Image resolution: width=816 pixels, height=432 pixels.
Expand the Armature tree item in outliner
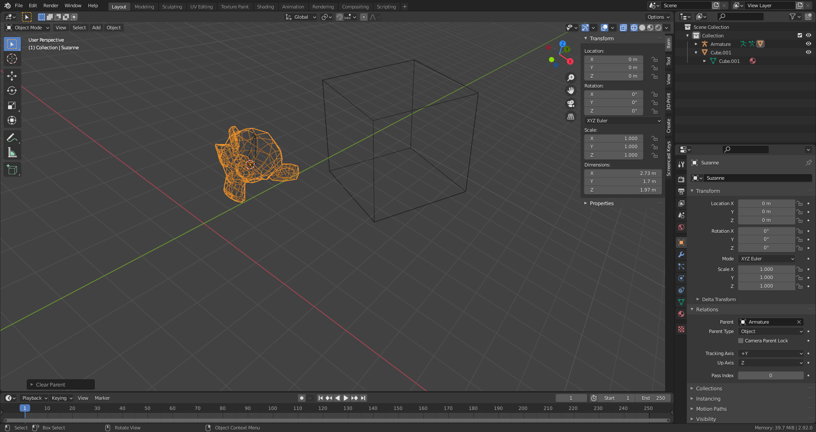point(696,44)
